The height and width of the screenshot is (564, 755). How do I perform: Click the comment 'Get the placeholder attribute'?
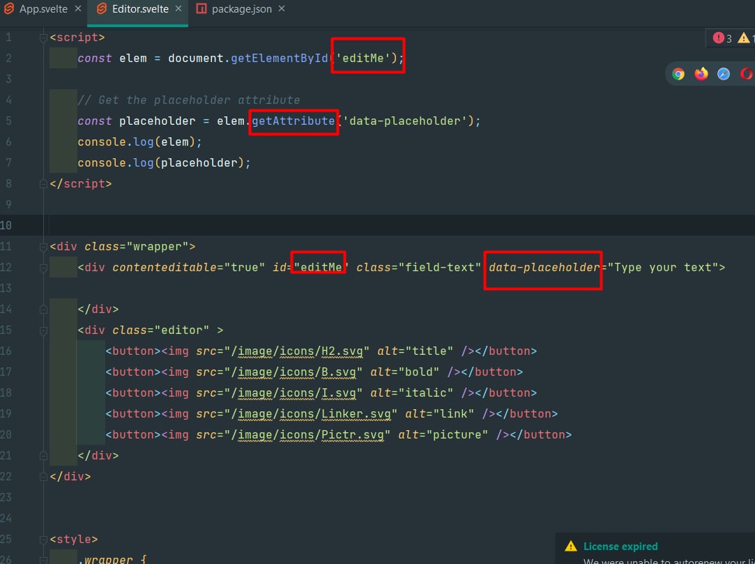point(189,100)
